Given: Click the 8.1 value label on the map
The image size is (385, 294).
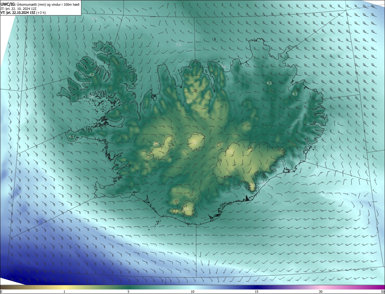Looking at the screenshot, I should coord(94,19).
